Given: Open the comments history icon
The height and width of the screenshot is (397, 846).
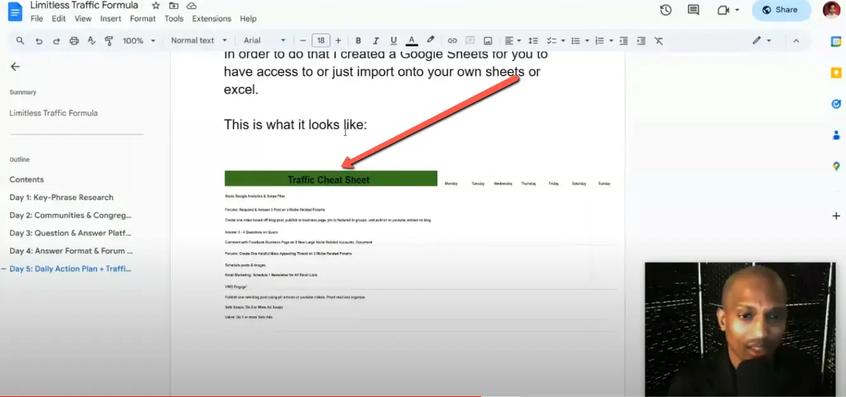Looking at the screenshot, I should [x=694, y=10].
